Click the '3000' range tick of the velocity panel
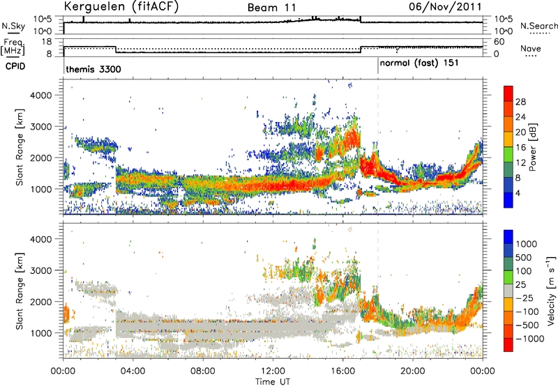Viewport: 558px width, 386px height. pyautogui.click(x=41, y=270)
